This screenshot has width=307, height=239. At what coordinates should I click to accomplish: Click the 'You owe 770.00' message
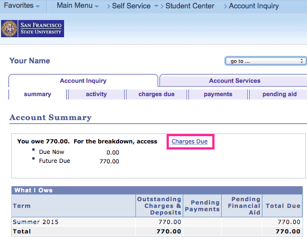click(43, 141)
